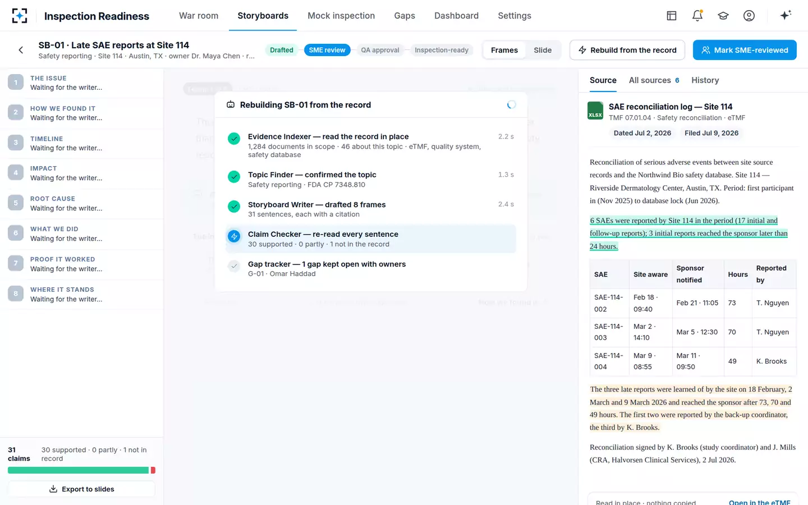The image size is (808, 505).
Task: Click the SAE-114-003 table cell
Action: pyautogui.click(x=609, y=332)
